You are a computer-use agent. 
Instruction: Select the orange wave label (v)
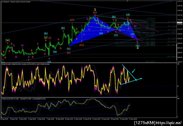point(95,12)
